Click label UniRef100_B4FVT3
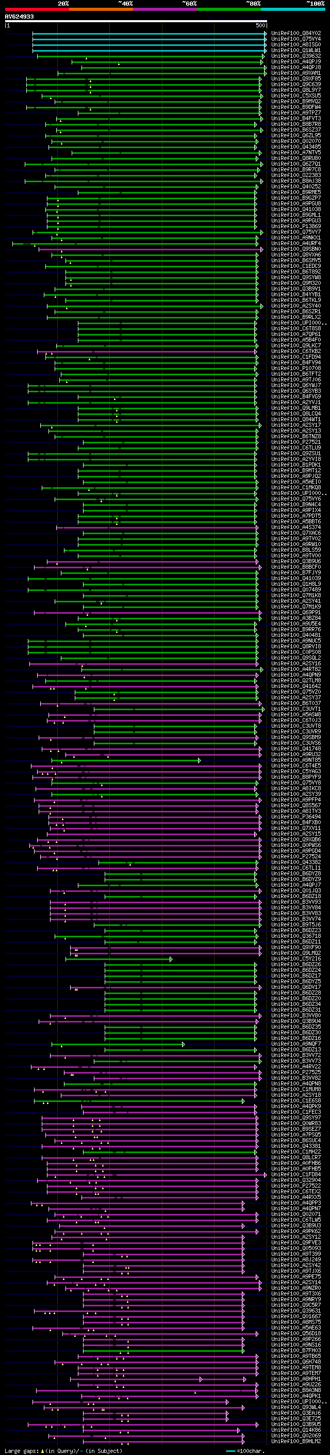Image resolution: width=330 pixels, height=1455 pixels. tap(296, 119)
